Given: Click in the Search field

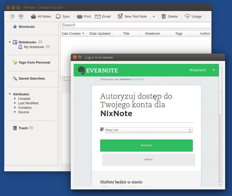Looking at the screenshot, I should [136, 25].
